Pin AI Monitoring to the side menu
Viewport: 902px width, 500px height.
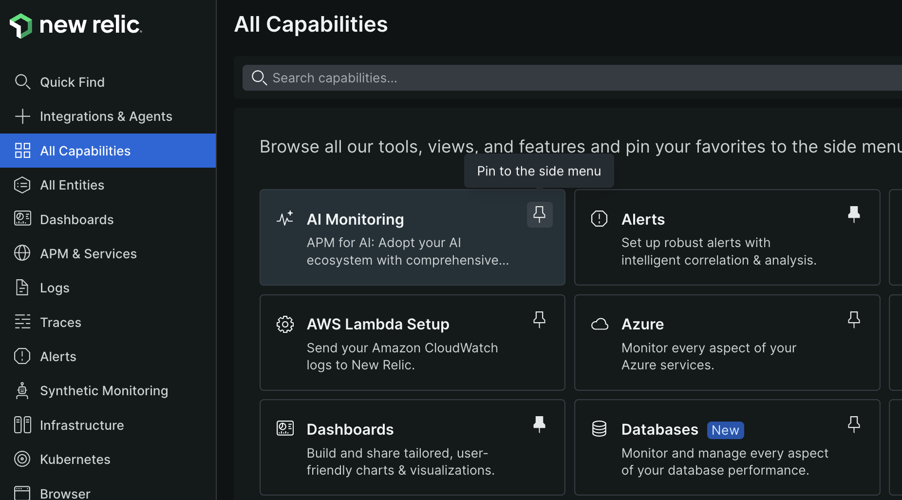pos(539,214)
